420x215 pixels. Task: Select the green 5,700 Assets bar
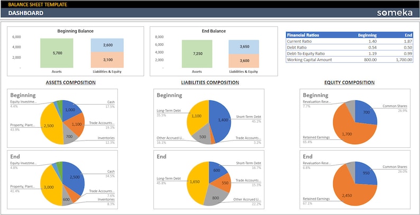(57, 53)
